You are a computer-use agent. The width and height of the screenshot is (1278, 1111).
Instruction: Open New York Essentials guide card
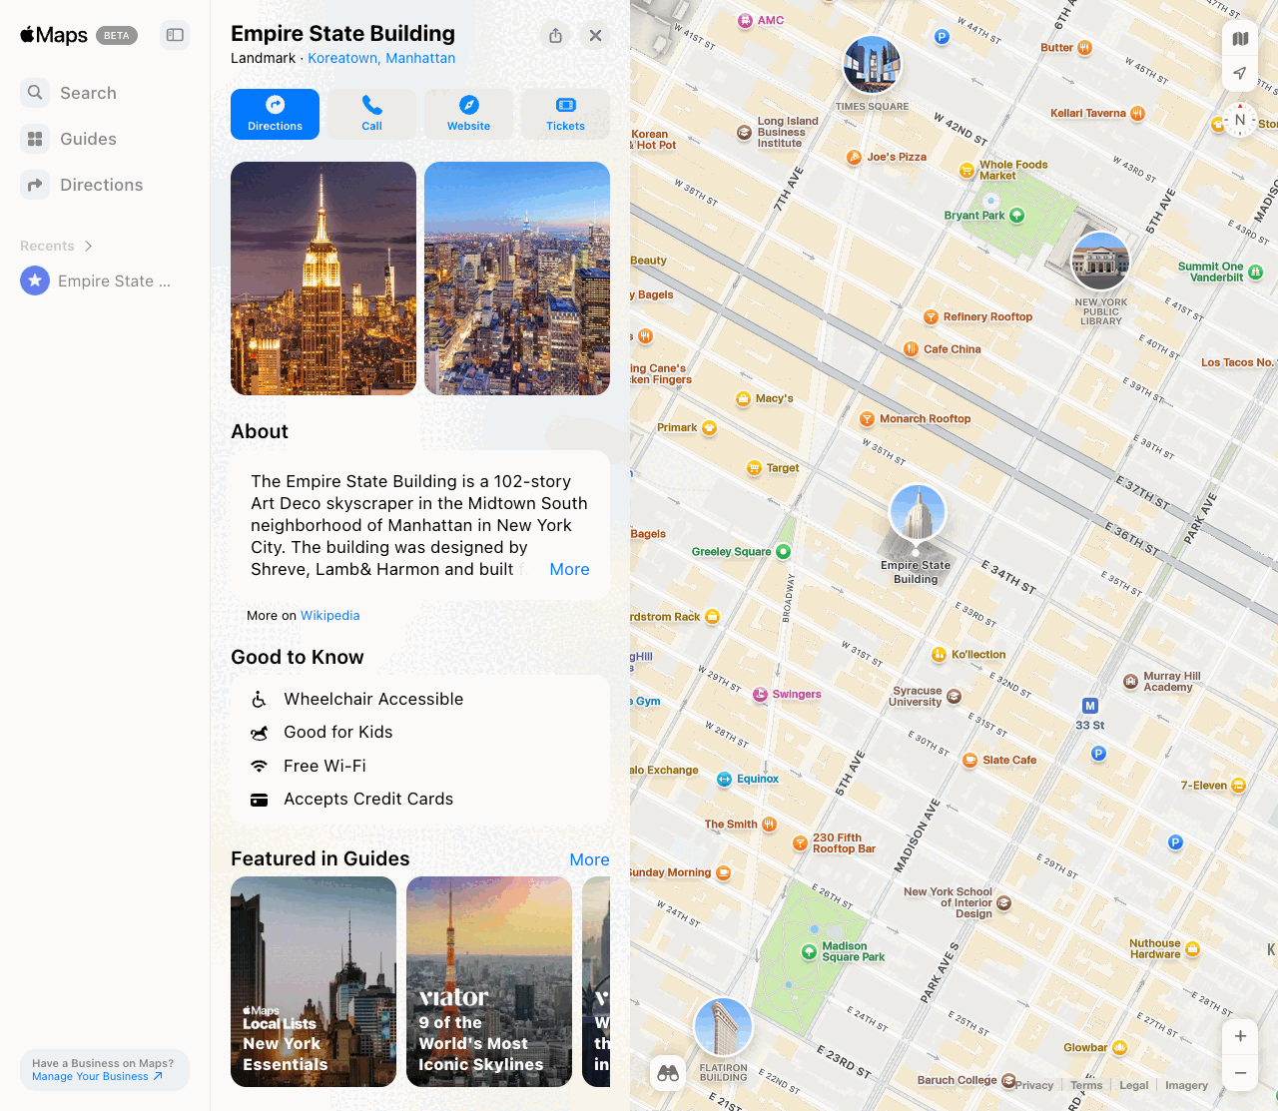[x=314, y=981]
